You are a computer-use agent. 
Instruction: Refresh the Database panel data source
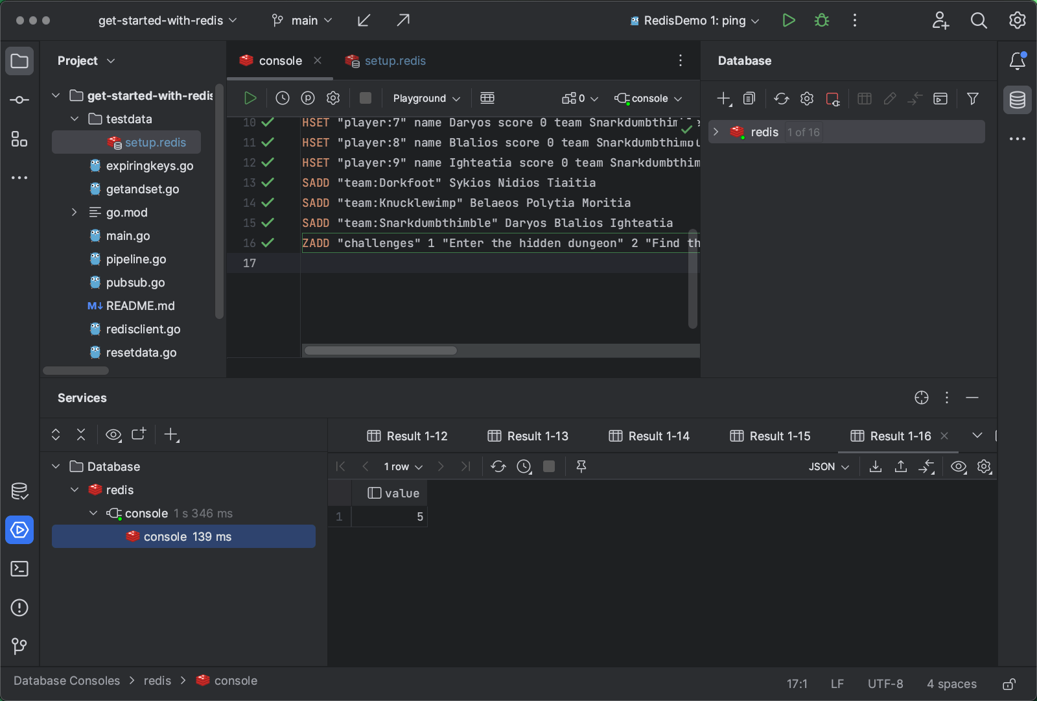pos(781,99)
